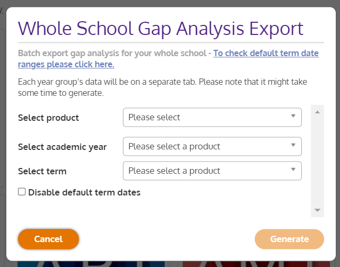Viewport: 340px width, 267px height.
Task: Tick the Disable default term dates checkbox
Action: tap(22, 192)
